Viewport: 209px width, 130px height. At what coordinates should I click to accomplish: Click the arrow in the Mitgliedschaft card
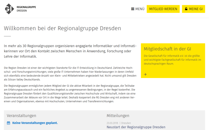pyautogui.click(x=145, y=75)
